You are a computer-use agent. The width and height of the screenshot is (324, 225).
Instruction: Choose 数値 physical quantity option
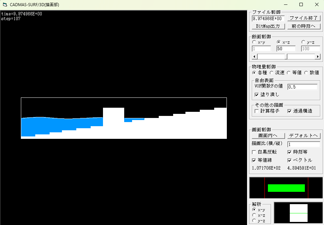tap(306, 73)
